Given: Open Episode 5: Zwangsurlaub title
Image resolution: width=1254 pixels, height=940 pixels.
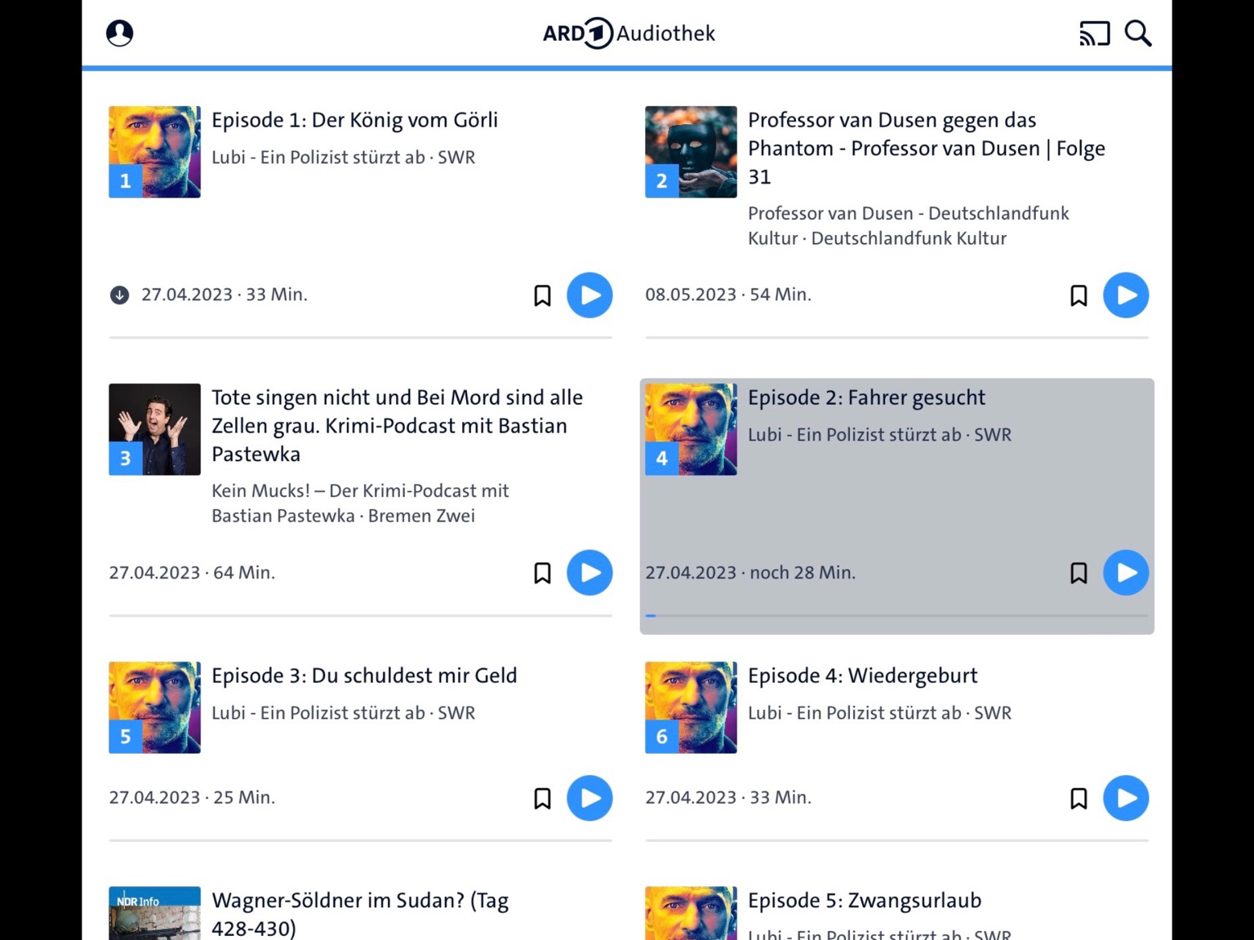Looking at the screenshot, I should pos(864,901).
